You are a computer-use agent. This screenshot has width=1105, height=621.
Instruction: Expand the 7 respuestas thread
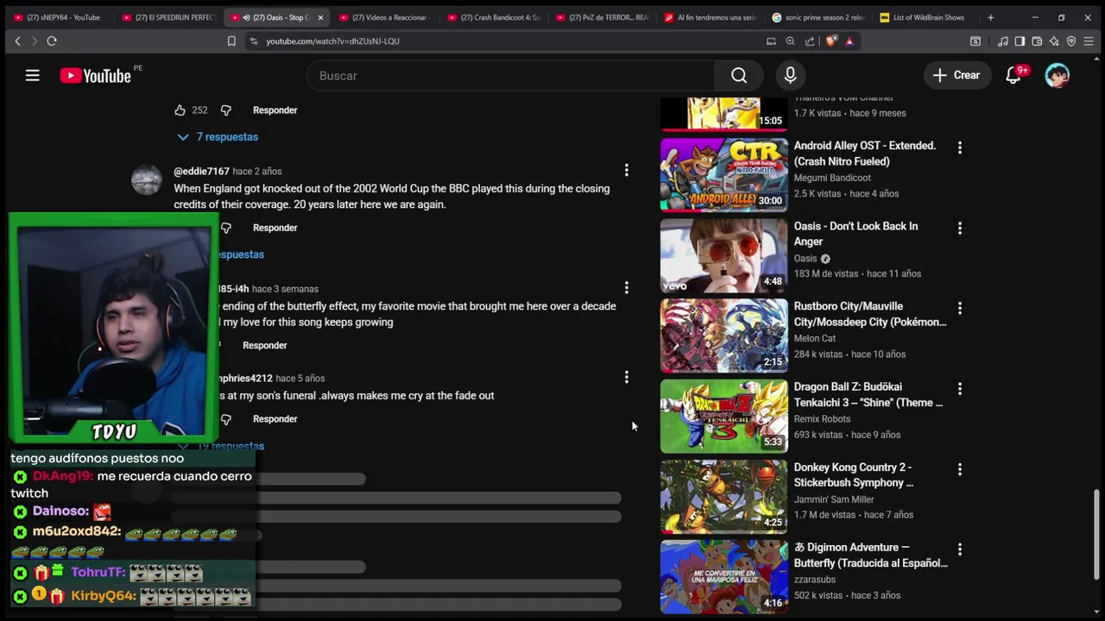click(218, 137)
